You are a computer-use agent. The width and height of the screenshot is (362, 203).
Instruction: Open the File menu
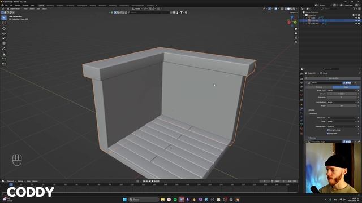(6, 5)
